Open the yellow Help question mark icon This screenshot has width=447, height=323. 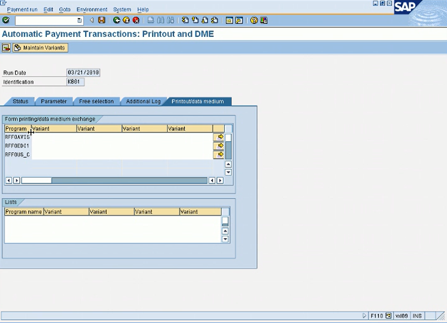coord(254,20)
